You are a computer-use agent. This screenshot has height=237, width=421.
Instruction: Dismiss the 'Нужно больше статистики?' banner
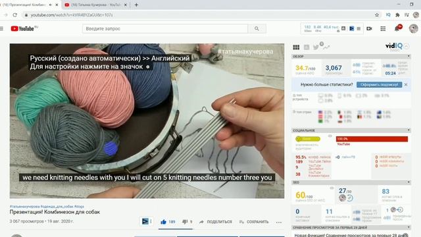click(x=406, y=85)
